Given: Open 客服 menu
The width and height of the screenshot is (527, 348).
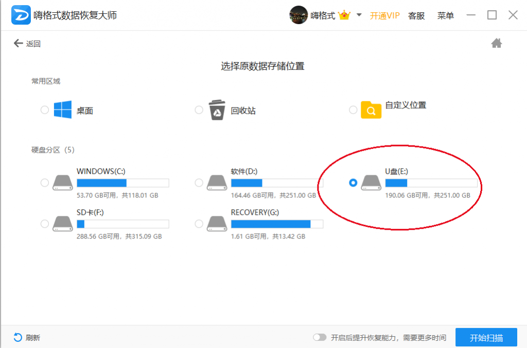Looking at the screenshot, I should pyautogui.click(x=416, y=15).
